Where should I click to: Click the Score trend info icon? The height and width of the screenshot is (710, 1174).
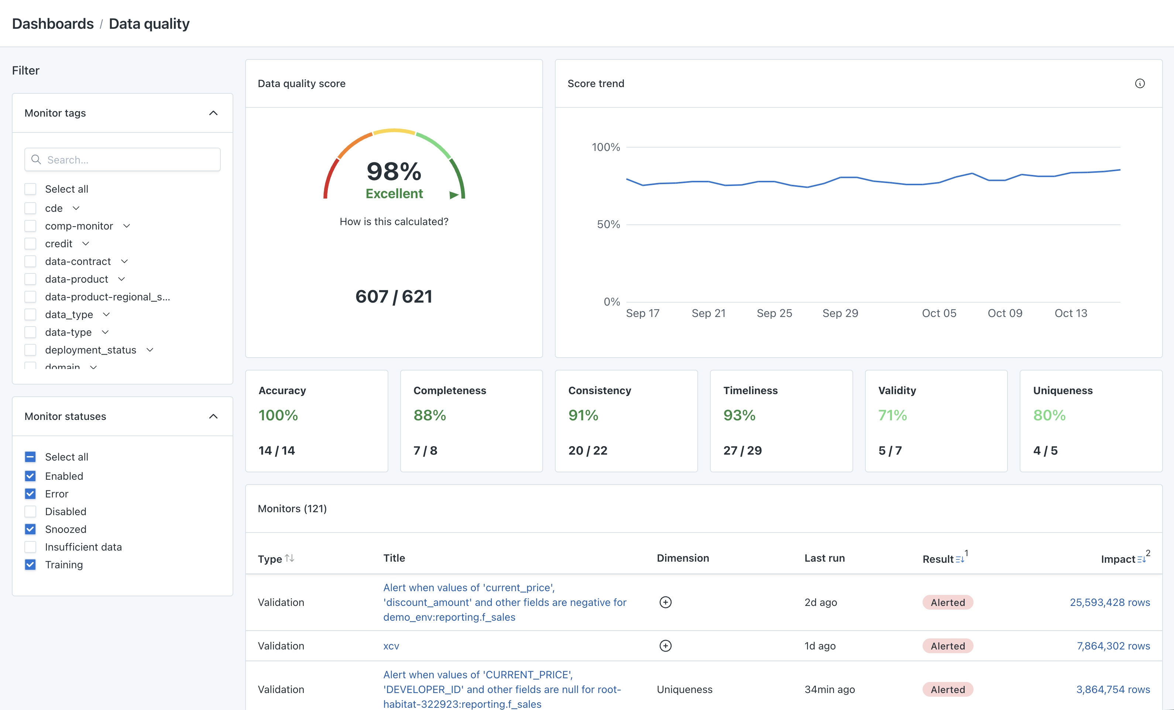click(x=1140, y=83)
